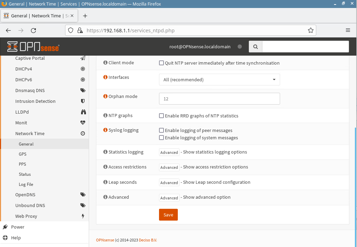This screenshot has height=247, width=357.
Task: Open the GPS submenu item
Action: point(23,154)
